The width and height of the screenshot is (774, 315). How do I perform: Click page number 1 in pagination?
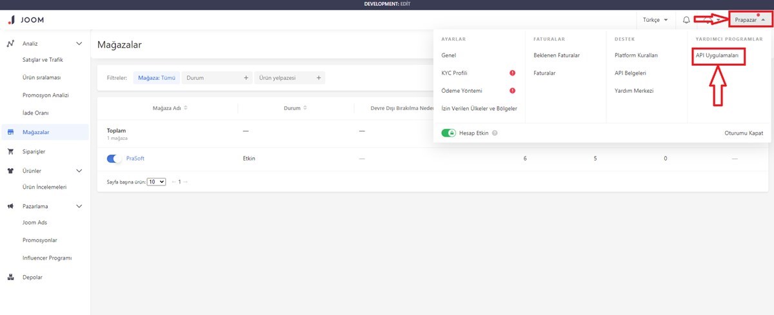tap(179, 182)
